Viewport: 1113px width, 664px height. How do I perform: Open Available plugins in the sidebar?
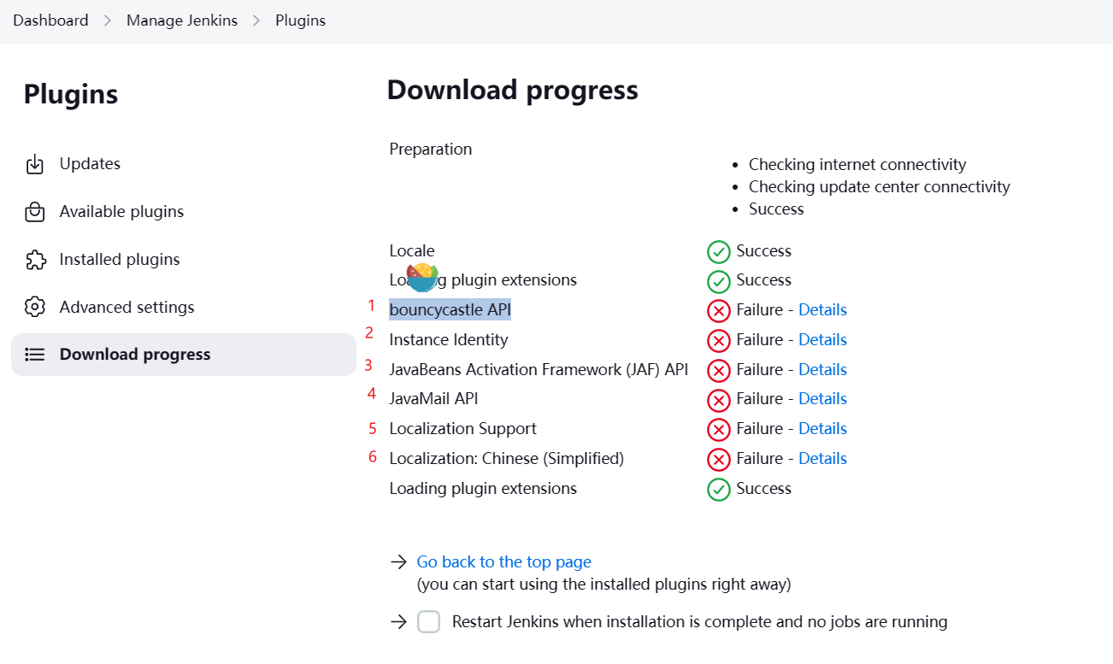point(183,212)
